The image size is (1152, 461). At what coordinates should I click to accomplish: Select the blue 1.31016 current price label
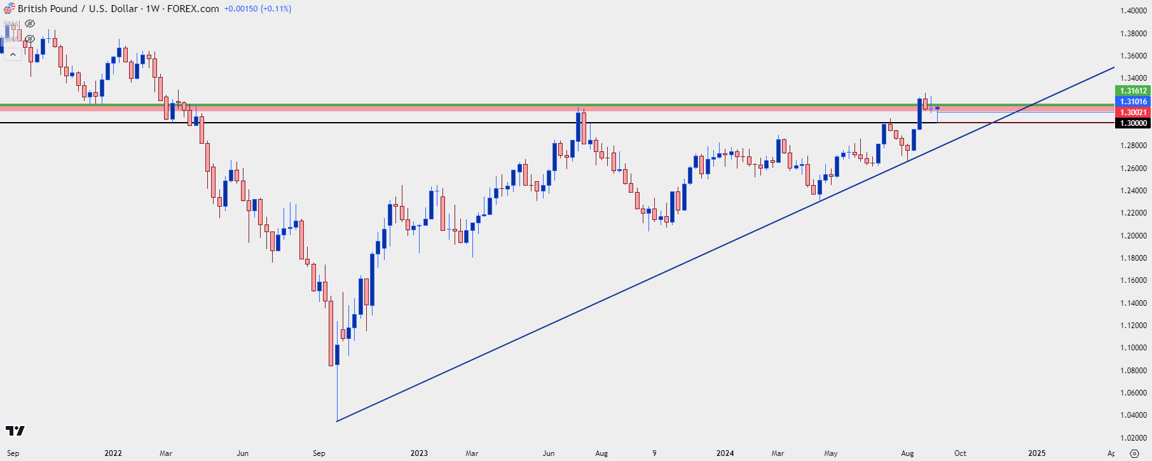point(1133,102)
